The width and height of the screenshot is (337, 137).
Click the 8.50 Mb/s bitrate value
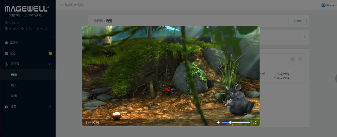click(283, 78)
